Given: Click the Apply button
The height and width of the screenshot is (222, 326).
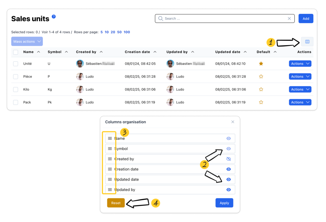Looking at the screenshot, I should [x=224, y=203].
